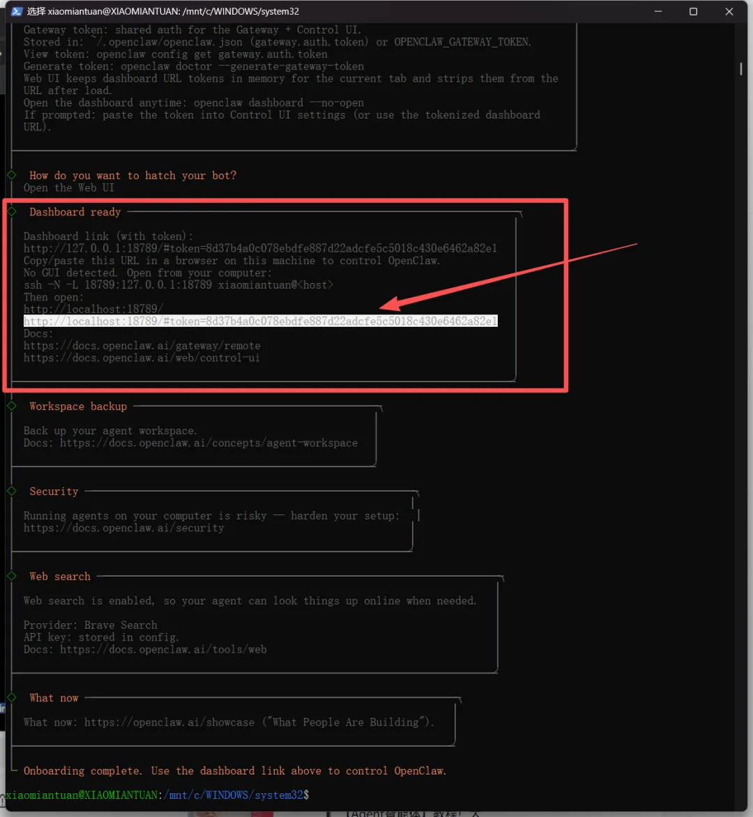
Task: Click the diamond beside 'How do you want to hatch'
Action: 11,175
